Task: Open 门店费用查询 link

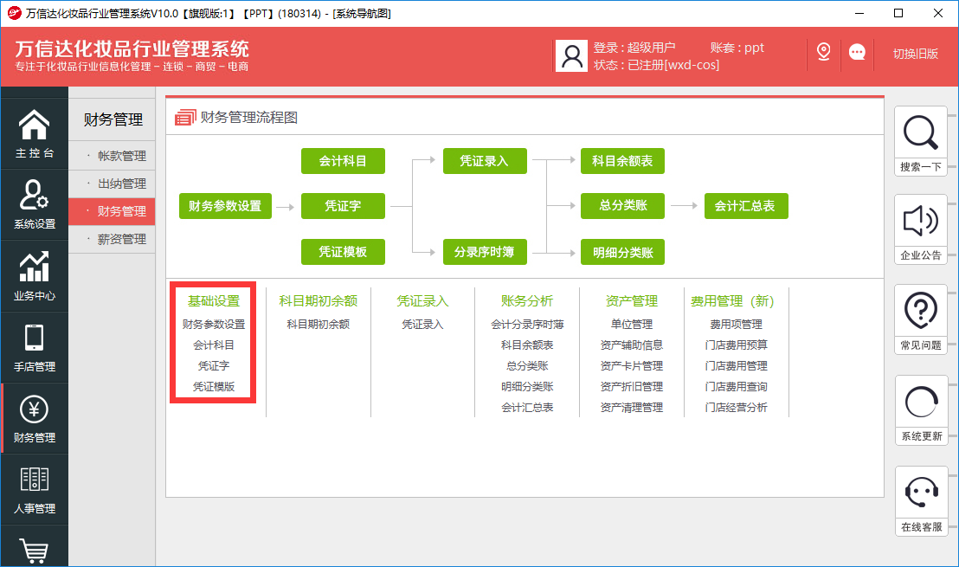Action: point(737,387)
